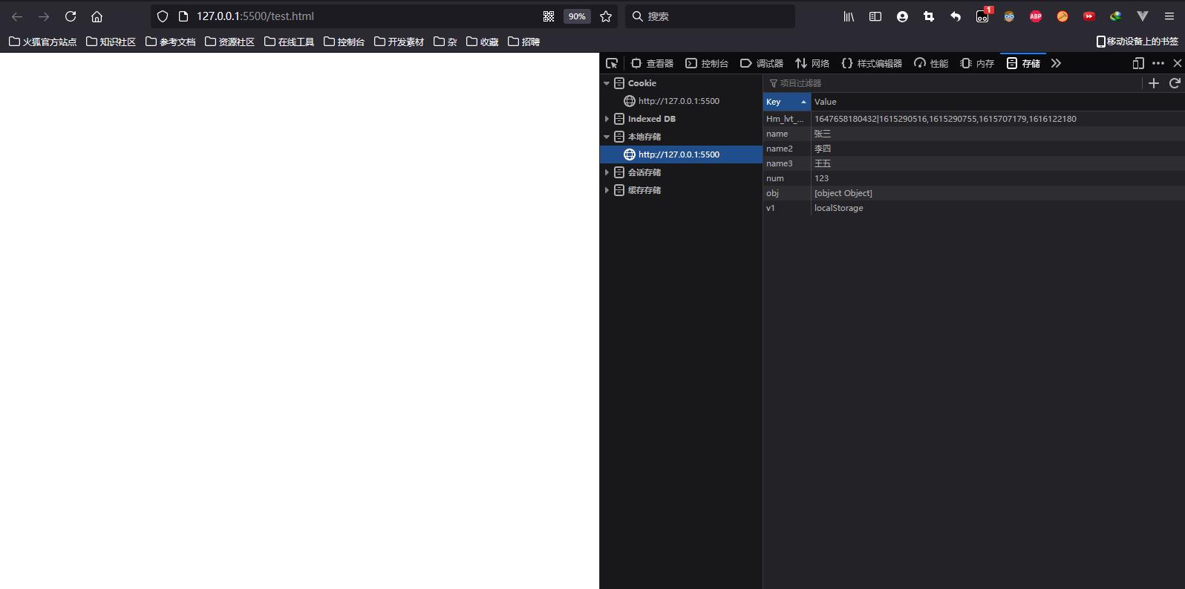The height and width of the screenshot is (589, 1185).
Task: Collapse the 本地存储 tree node
Action: pyautogui.click(x=607, y=137)
